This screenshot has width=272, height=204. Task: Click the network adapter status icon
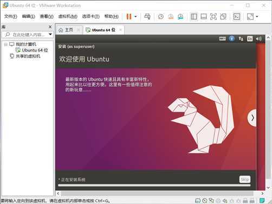[x=211, y=201]
